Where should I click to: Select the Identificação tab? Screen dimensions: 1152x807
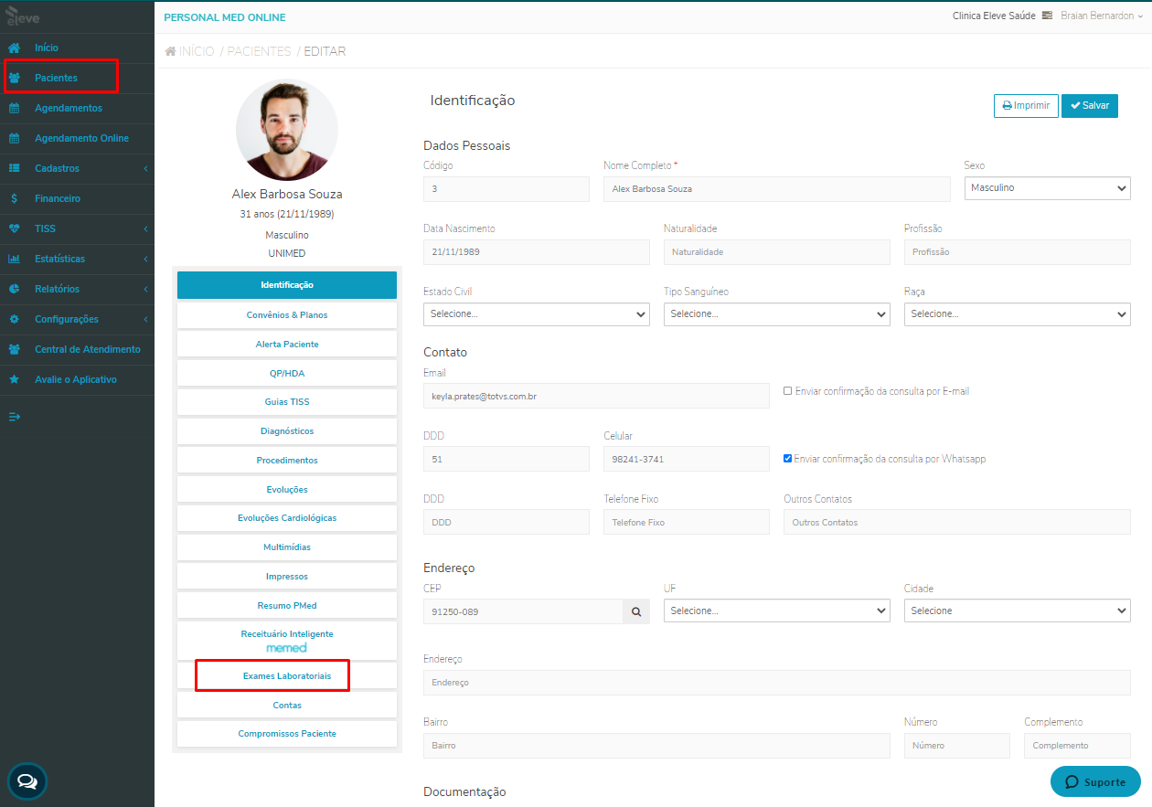pyautogui.click(x=287, y=285)
